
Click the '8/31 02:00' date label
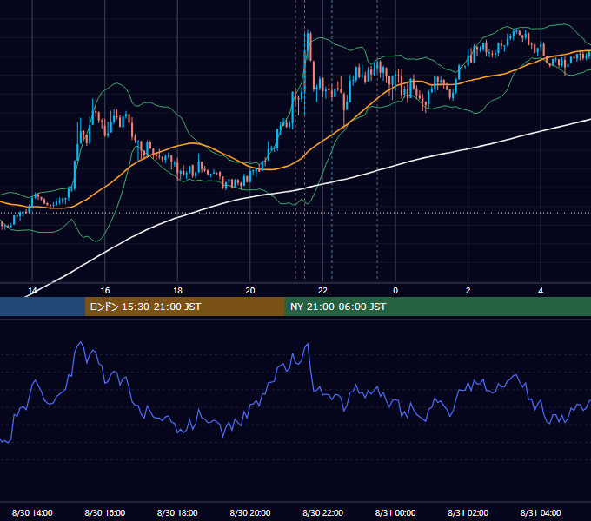click(468, 512)
